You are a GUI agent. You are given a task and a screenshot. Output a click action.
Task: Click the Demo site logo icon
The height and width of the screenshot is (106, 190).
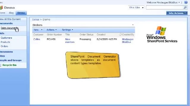tap(1, 8)
